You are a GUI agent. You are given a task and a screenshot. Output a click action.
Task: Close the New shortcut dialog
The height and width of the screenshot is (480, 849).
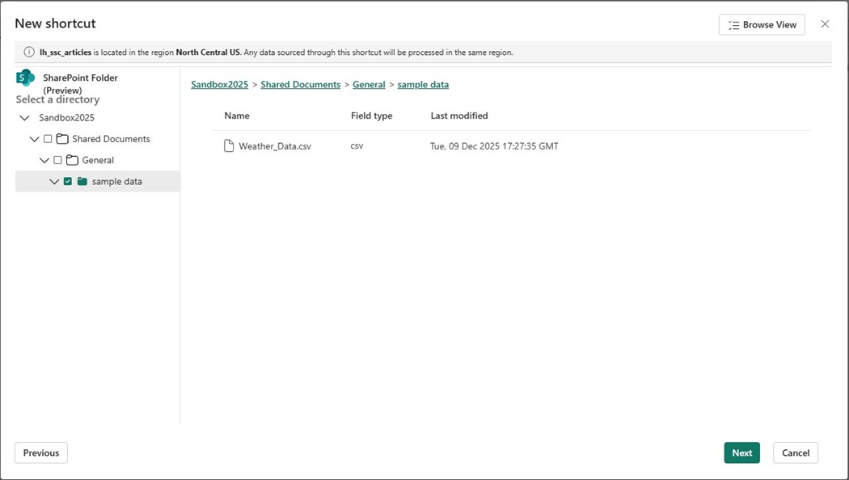pos(825,24)
